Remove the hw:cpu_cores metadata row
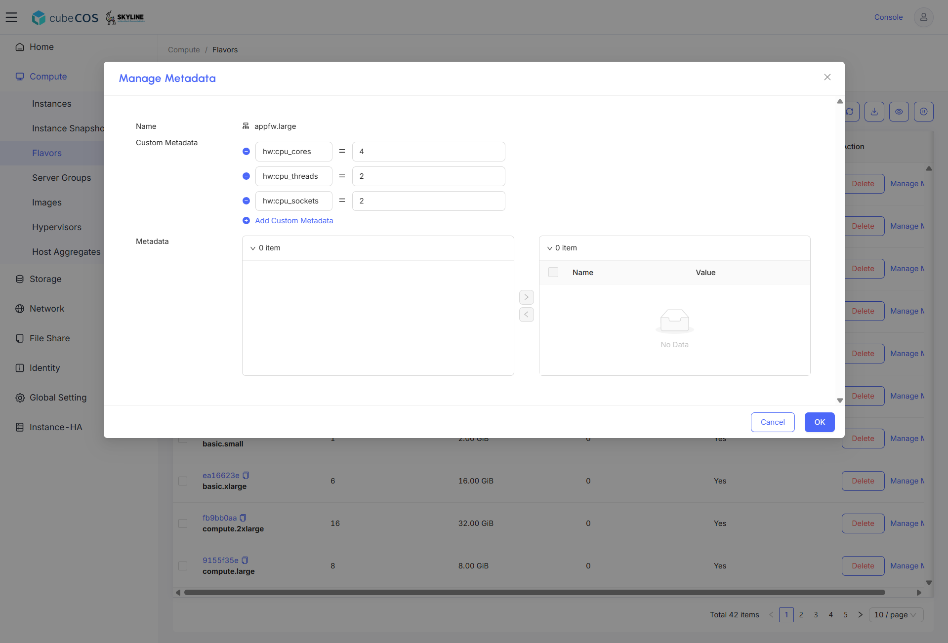948x643 pixels. point(246,152)
